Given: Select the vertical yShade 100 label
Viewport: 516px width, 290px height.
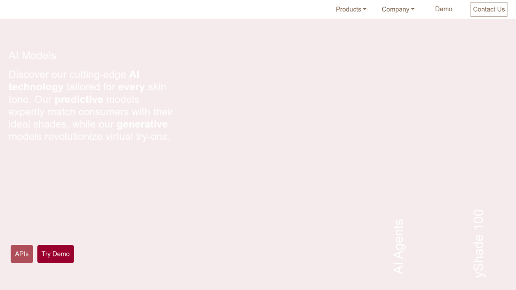Looking at the screenshot, I should point(479,244).
